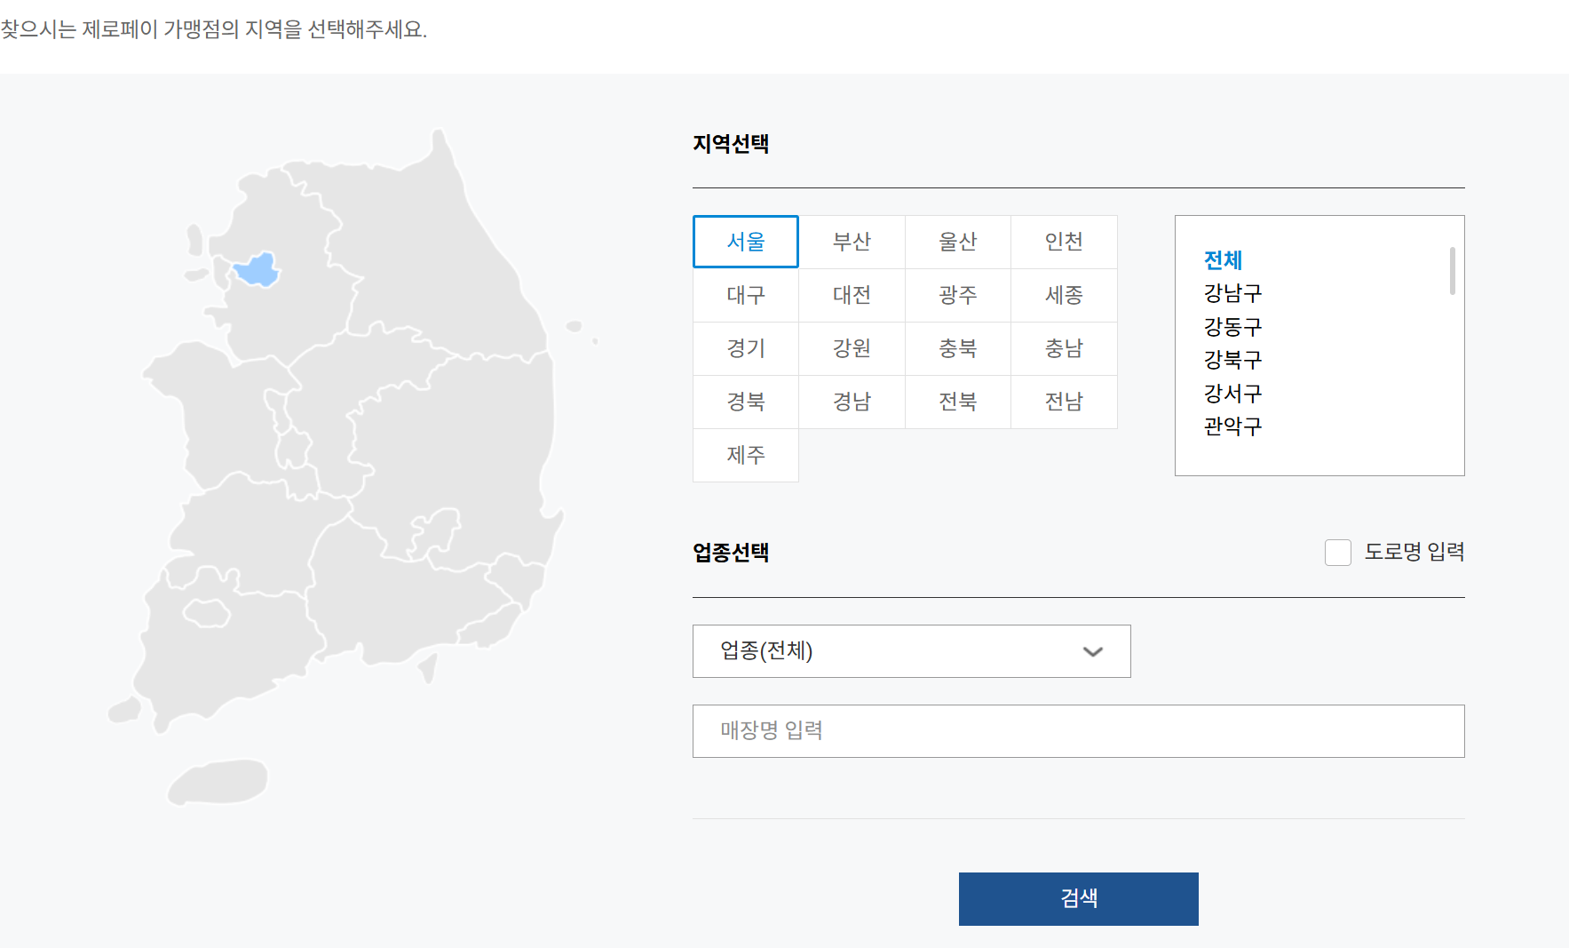
Task: Click the district list scrollbar thumb
Action: [1453, 270]
